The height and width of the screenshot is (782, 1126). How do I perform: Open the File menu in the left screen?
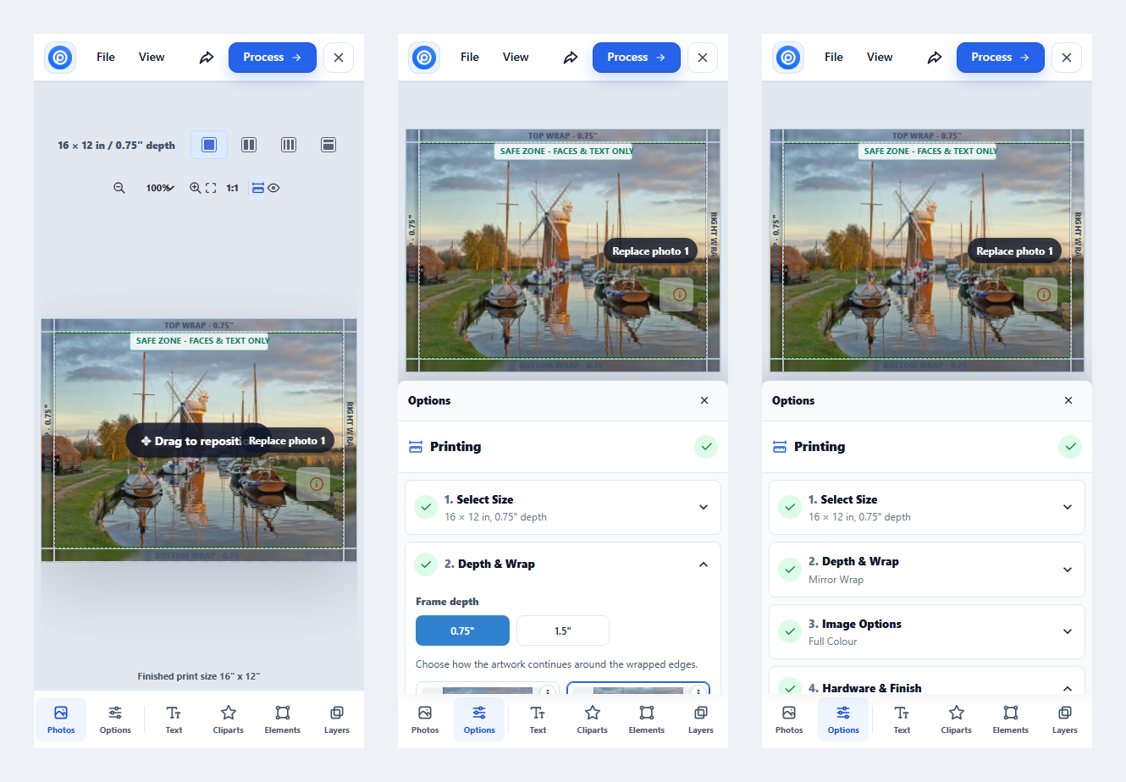[106, 58]
